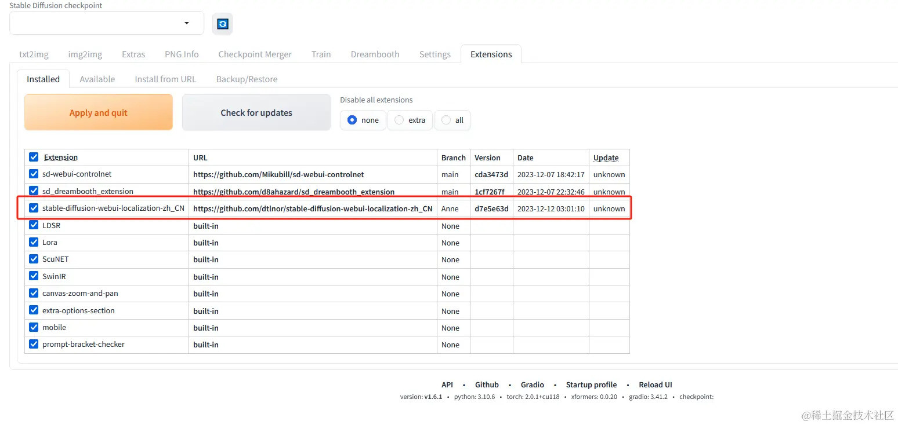The height and width of the screenshot is (425, 898).
Task: Disable the LDSR extension checkbox
Action: pos(34,225)
